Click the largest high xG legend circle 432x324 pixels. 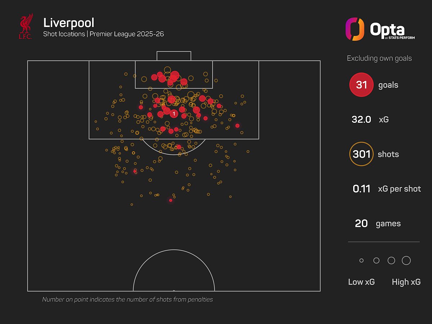(x=406, y=260)
